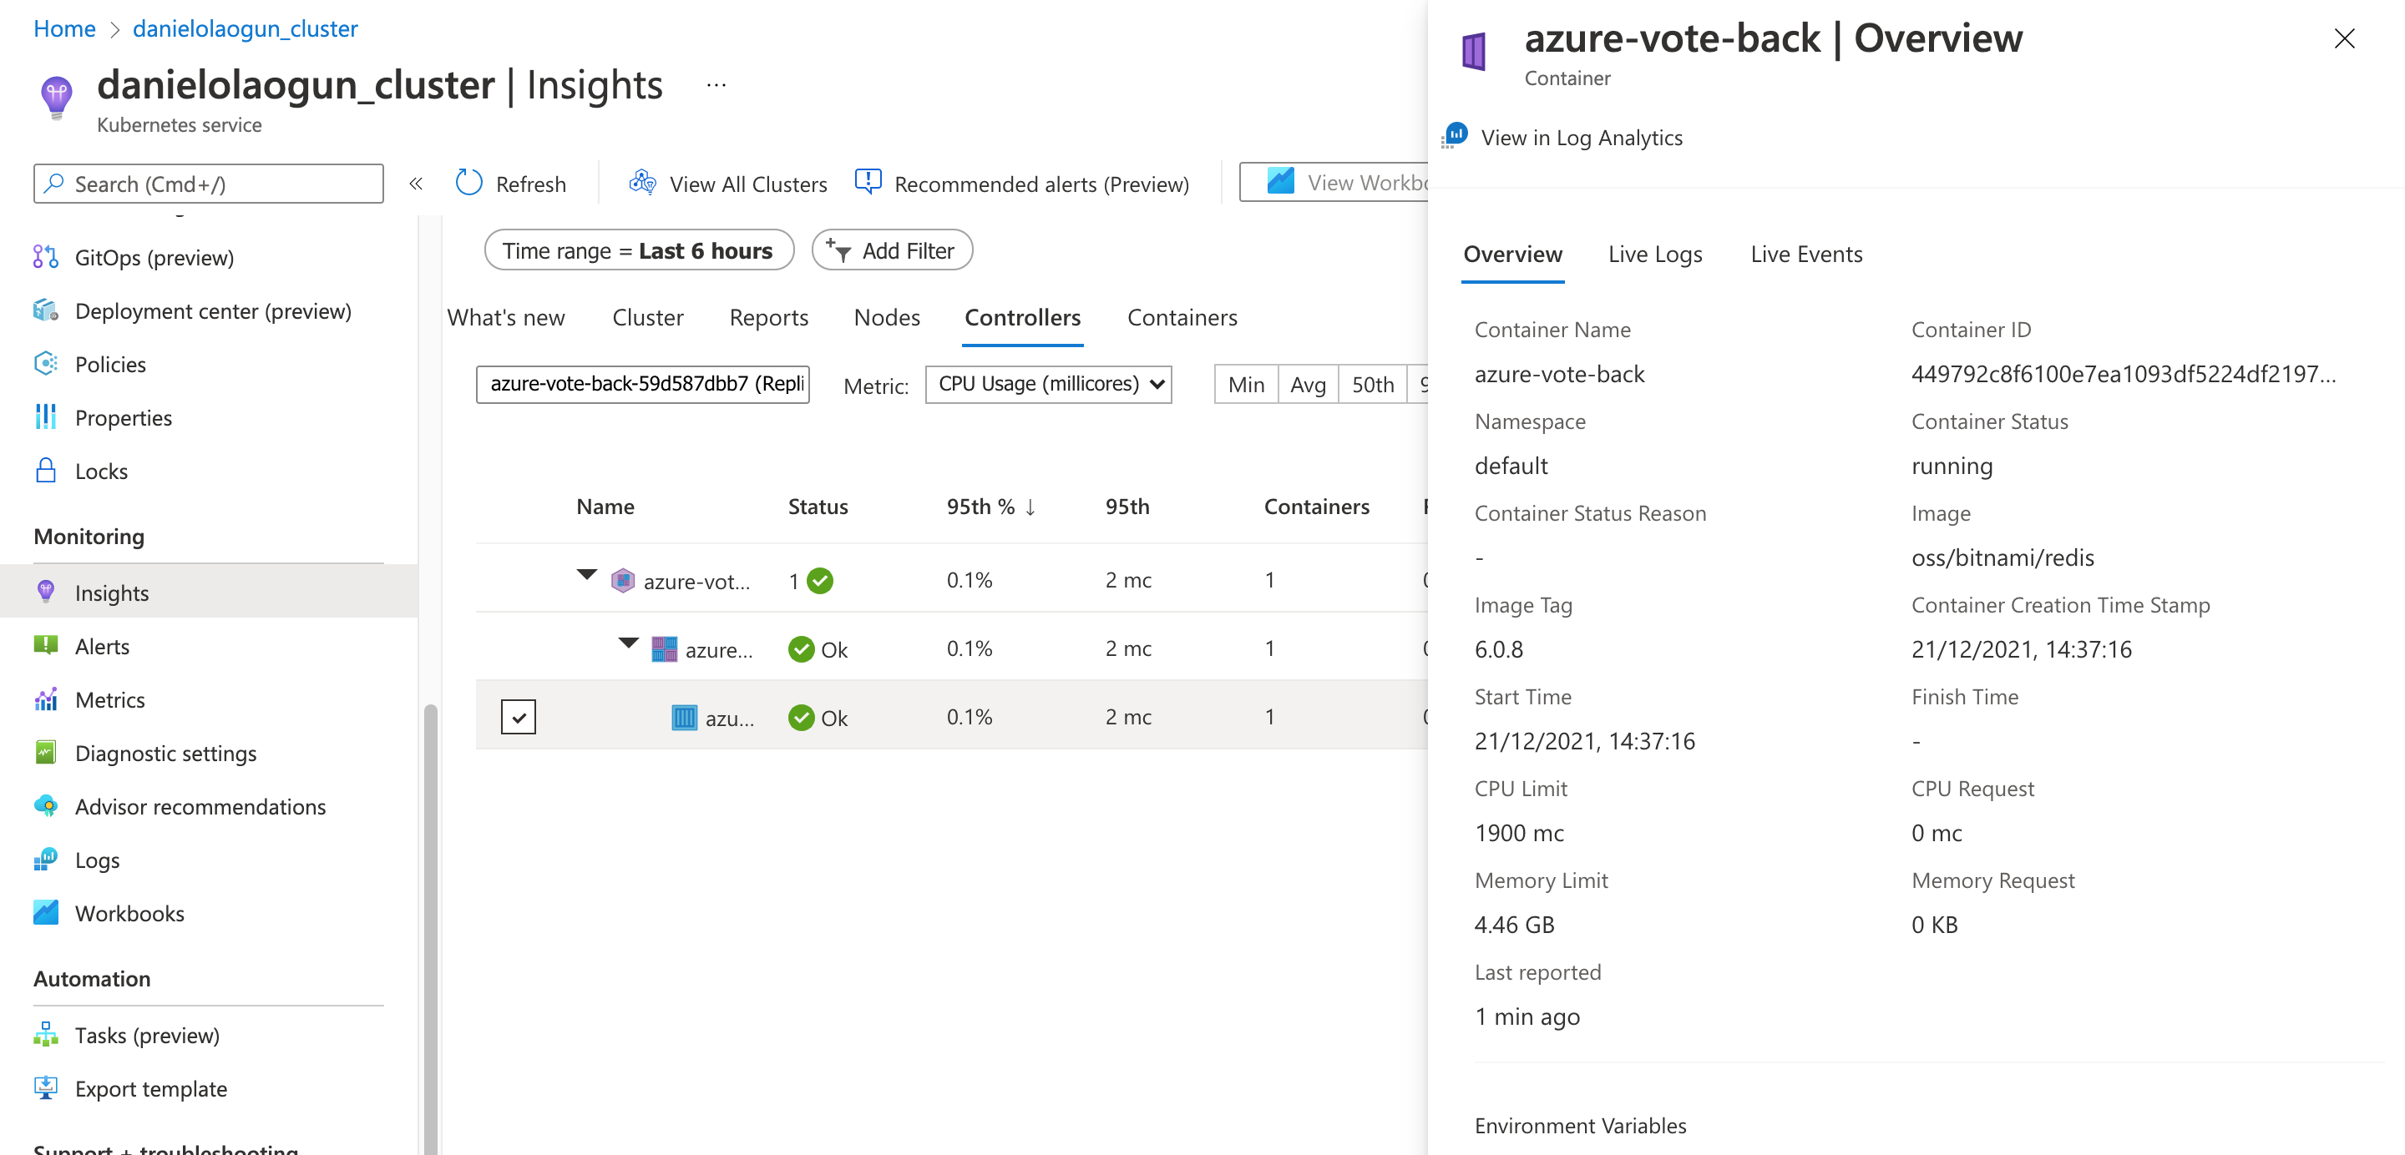
Task: Click the View Workbooks chart icon
Action: tap(1280, 182)
